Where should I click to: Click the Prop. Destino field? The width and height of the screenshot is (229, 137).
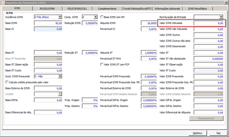[x=90, y=106]
